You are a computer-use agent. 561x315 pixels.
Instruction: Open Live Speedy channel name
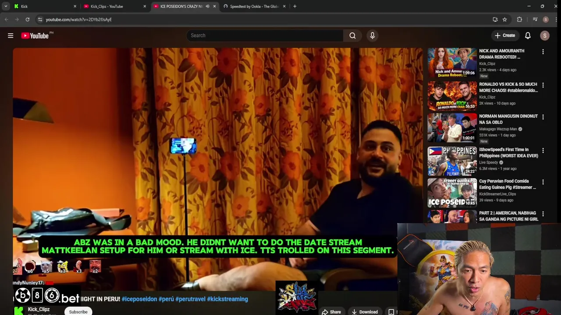[x=488, y=162]
